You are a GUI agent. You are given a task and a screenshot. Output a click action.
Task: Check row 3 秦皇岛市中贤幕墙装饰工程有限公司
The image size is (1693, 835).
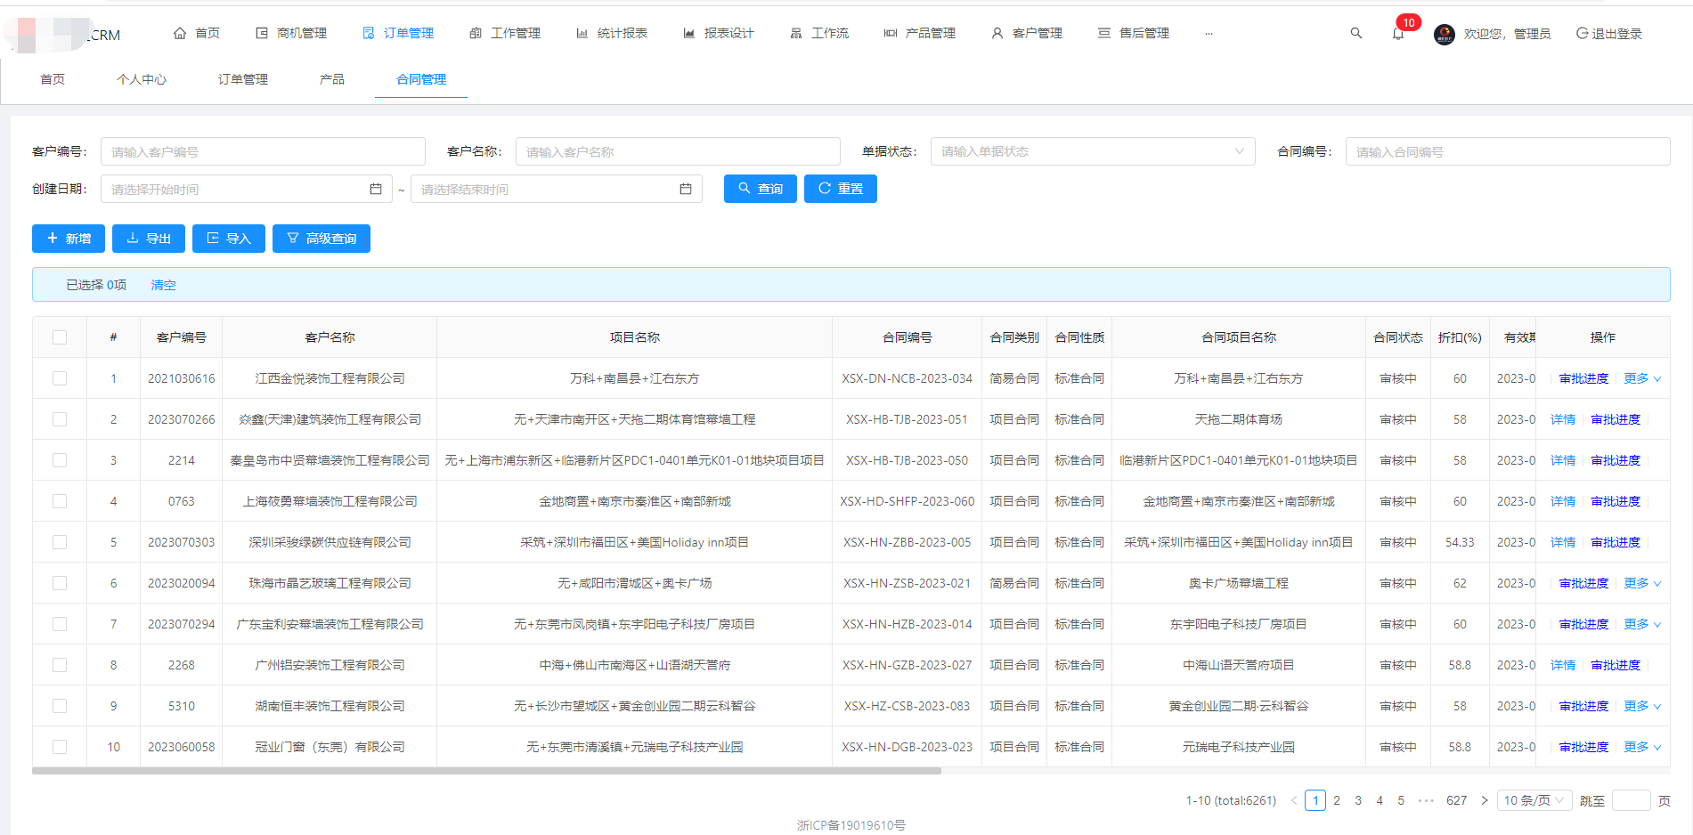click(x=60, y=460)
